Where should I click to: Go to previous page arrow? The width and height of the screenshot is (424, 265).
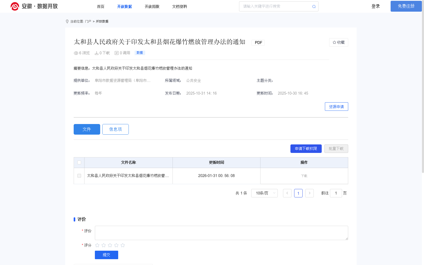[287, 193]
